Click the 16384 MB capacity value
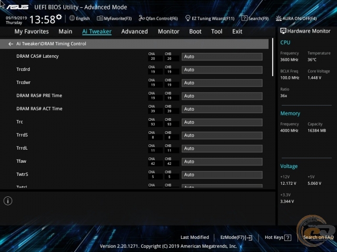Image resolution: width=337 pixels, height=252 pixels. (317, 131)
